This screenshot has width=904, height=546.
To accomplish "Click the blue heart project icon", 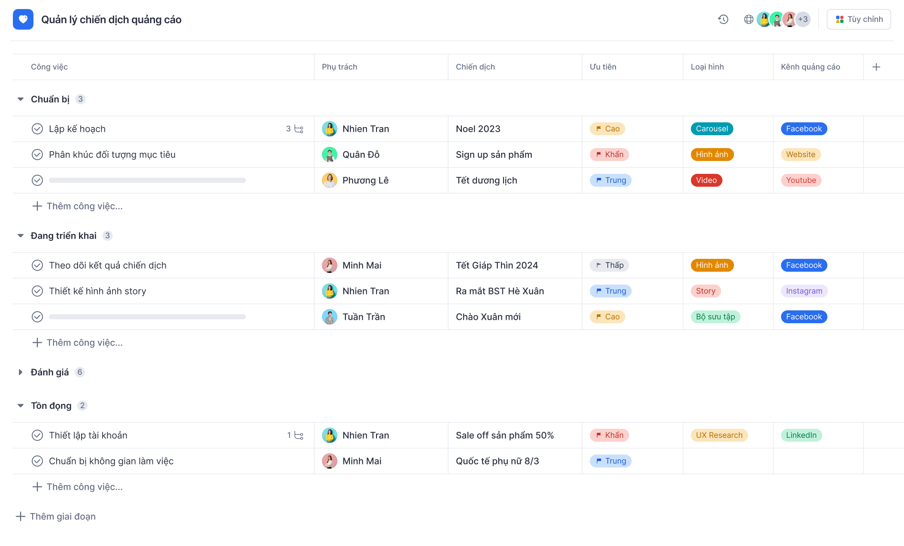I will (23, 19).
